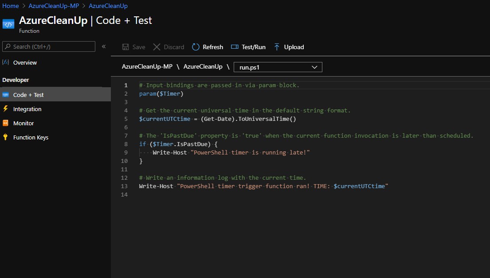This screenshot has width=490, height=278.
Task: Click line number 8 in editor gutter
Action: click(126, 144)
